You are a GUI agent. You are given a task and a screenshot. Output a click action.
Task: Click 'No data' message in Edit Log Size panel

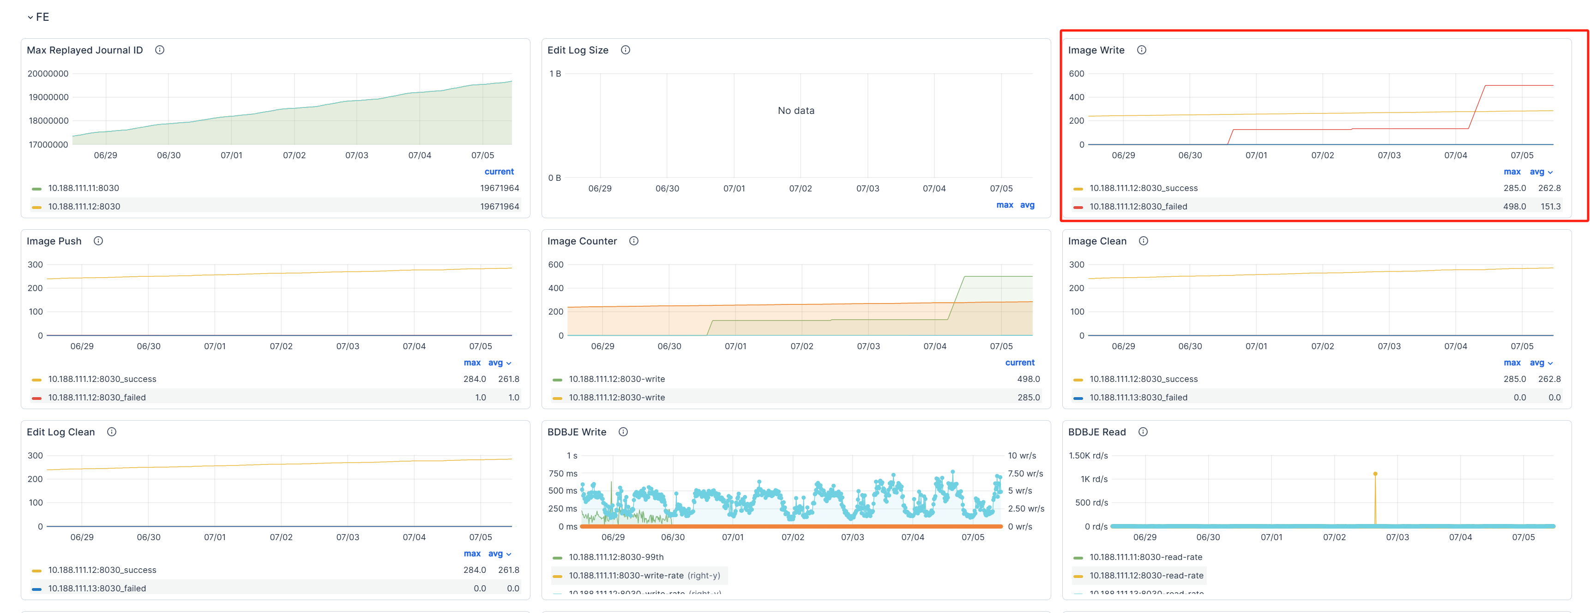tap(795, 111)
